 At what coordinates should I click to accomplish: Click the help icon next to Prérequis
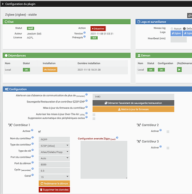(x=85, y=36)
